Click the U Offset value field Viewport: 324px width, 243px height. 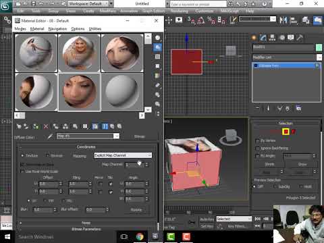[49, 184]
